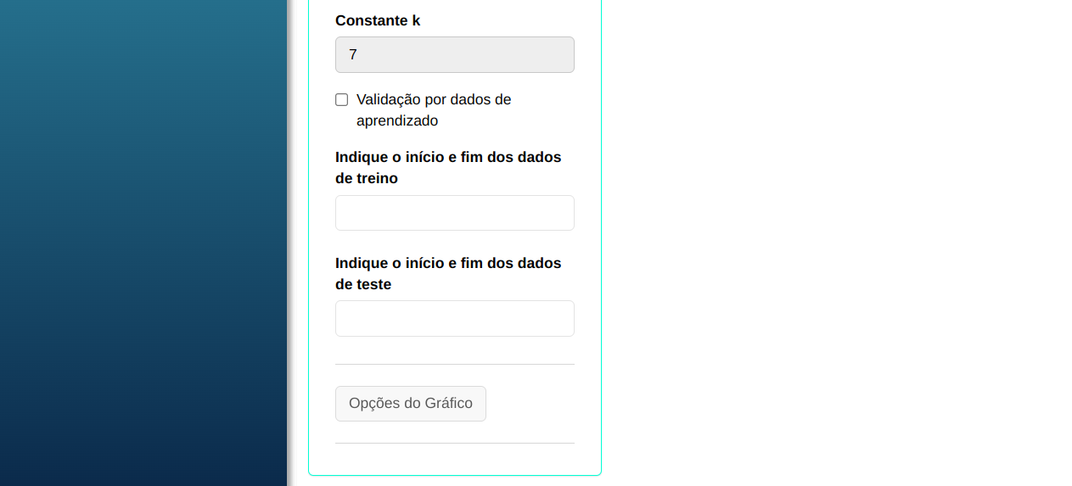Focus the test data (teste) range input
Viewport: 1072px width, 486px height.
[x=454, y=319]
